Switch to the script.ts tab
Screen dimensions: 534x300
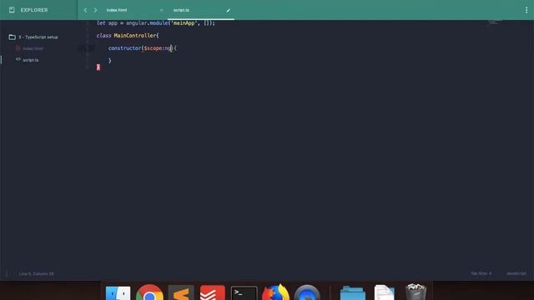tap(181, 10)
